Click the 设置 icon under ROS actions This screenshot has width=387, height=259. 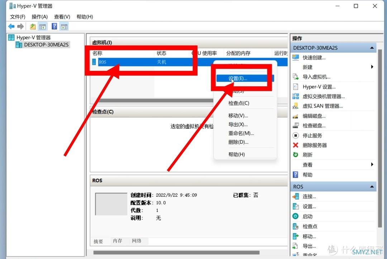coord(295,206)
